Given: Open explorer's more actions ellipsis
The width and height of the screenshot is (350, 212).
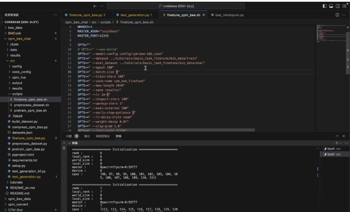Looking at the screenshot, I should (55, 15).
